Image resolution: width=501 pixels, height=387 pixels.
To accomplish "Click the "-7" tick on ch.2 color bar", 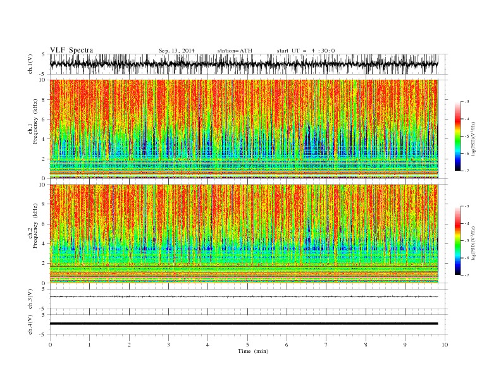I will [467, 275].
